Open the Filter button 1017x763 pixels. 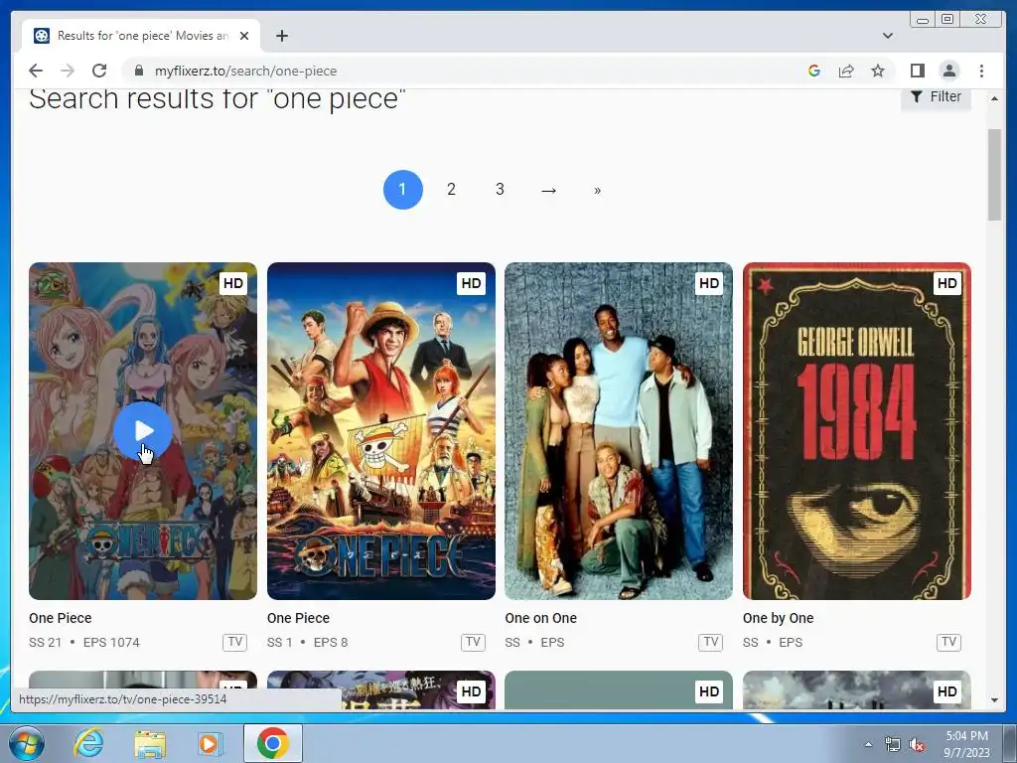(x=936, y=97)
